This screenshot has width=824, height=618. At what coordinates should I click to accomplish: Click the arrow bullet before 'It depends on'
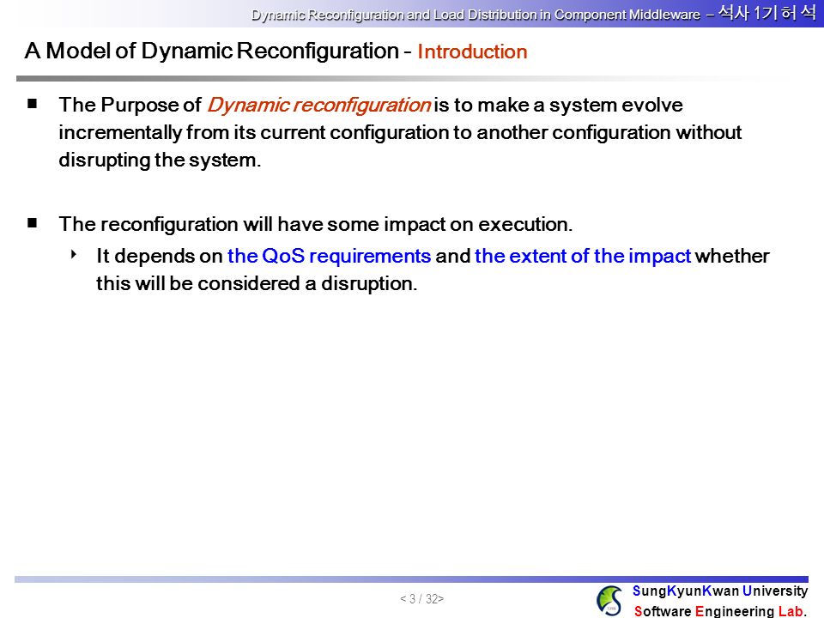click(74, 255)
